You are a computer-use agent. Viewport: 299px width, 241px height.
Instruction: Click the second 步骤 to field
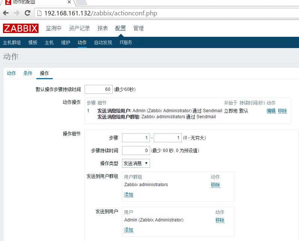[168, 138]
